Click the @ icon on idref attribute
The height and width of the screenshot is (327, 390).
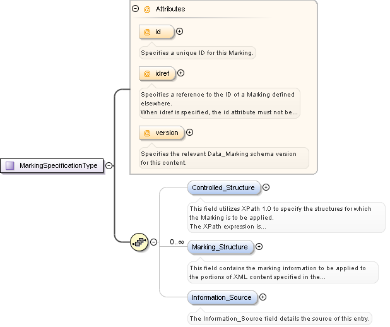coord(146,73)
